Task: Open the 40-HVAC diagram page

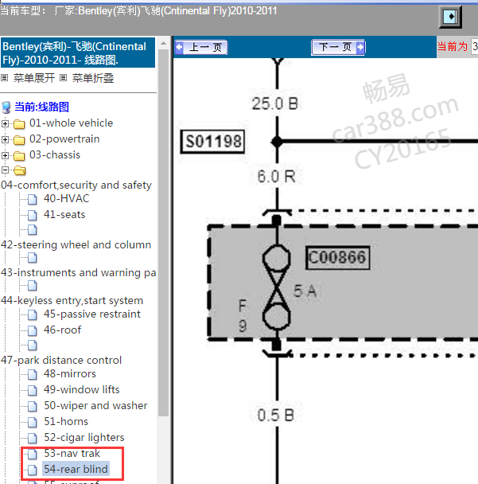Action: pyautogui.click(x=66, y=198)
